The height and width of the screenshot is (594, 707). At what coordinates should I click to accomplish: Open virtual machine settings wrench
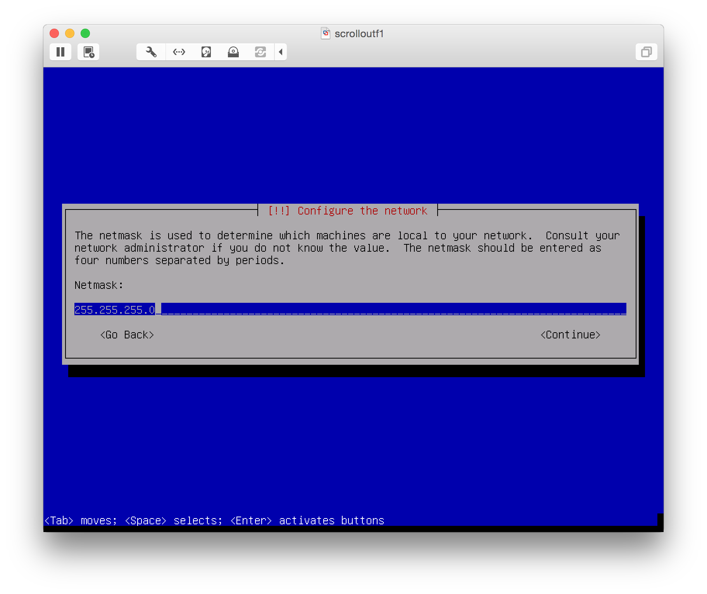tap(151, 52)
